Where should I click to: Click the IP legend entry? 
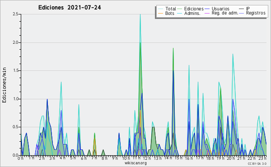pos(244,9)
